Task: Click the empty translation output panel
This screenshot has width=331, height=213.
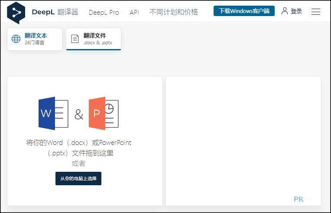Action: pyautogui.click(x=243, y=141)
